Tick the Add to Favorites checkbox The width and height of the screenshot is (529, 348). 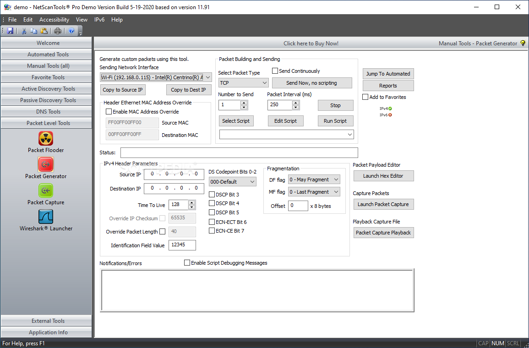pyautogui.click(x=365, y=97)
